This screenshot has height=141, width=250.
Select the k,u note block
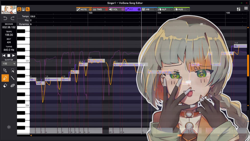96,61
